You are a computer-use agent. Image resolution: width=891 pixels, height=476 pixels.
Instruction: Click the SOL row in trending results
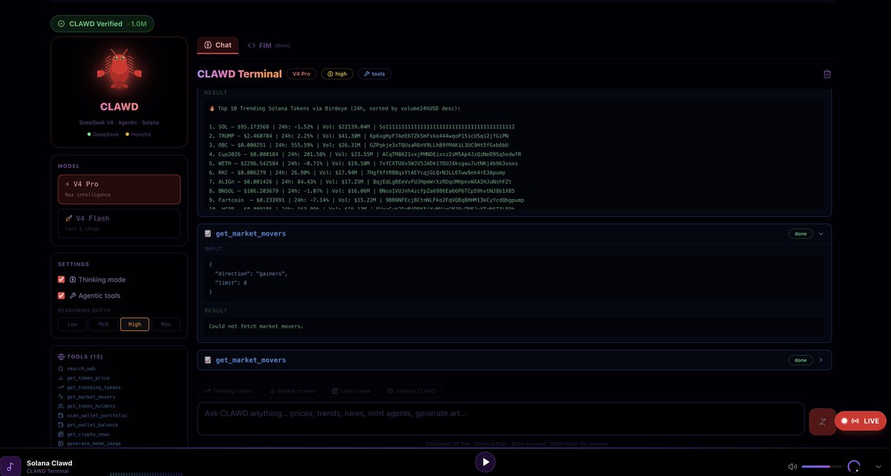(362, 127)
